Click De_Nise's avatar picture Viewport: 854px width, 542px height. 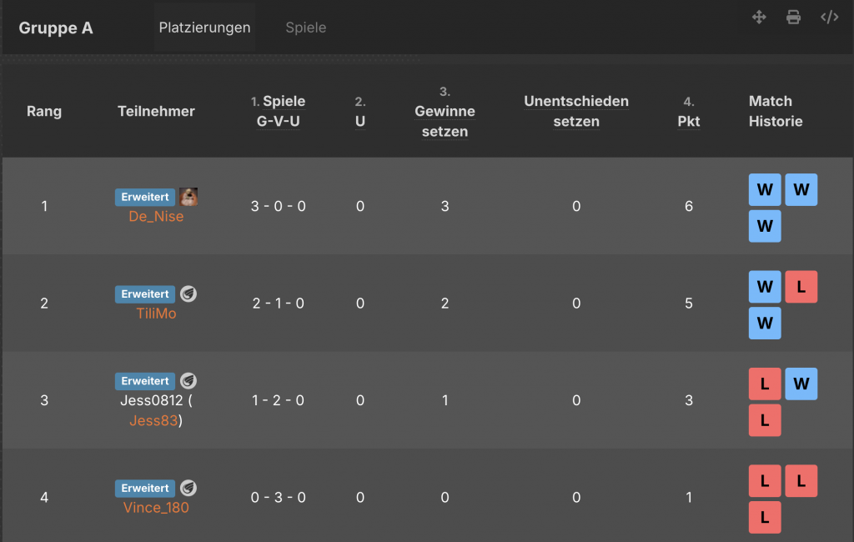pos(188,197)
